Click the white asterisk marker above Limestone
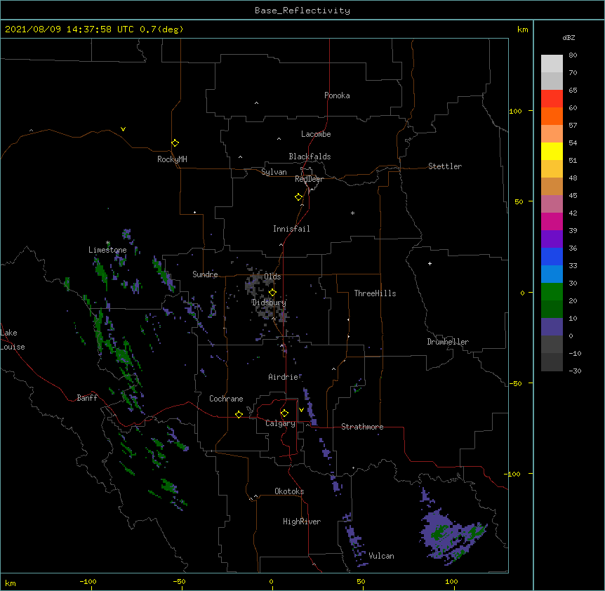This screenshot has height=591, width=605. tap(108, 243)
